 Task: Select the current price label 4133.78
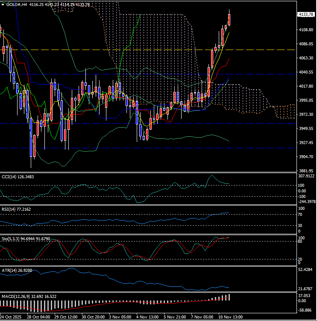pyautogui.click(x=305, y=15)
